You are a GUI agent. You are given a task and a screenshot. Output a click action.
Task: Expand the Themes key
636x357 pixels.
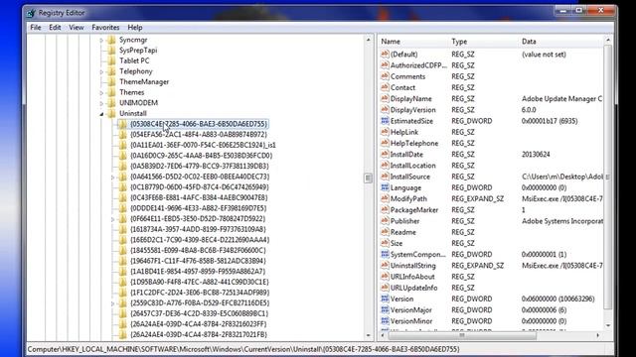coord(101,92)
